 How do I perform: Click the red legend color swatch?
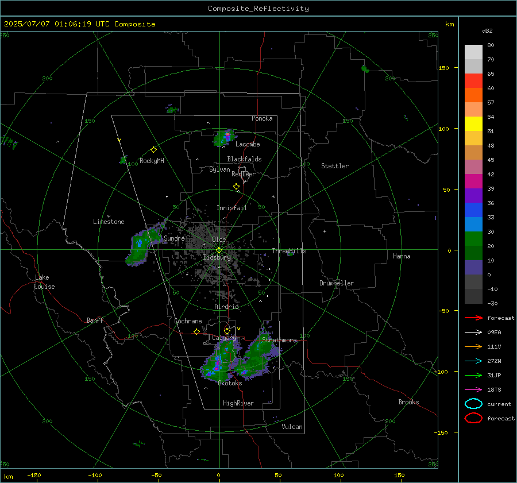pos(473,81)
